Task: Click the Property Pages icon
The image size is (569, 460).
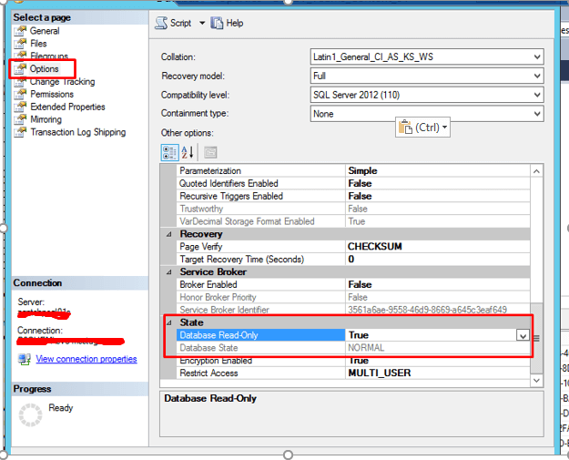Action: 210,152
